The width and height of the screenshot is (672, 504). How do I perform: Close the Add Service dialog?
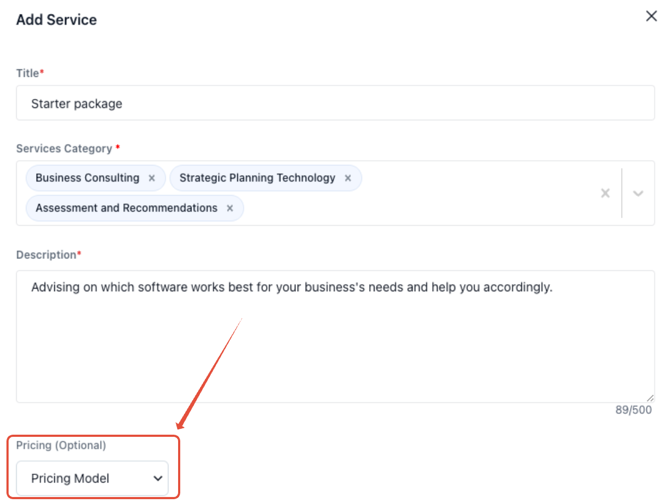651,16
